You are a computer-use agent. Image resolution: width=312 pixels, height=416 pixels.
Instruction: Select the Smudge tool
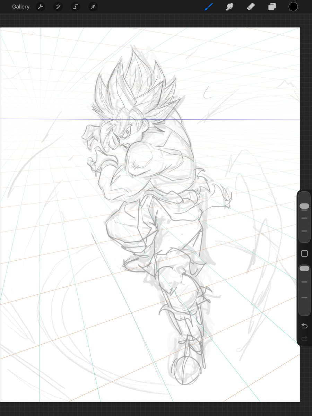229,7
